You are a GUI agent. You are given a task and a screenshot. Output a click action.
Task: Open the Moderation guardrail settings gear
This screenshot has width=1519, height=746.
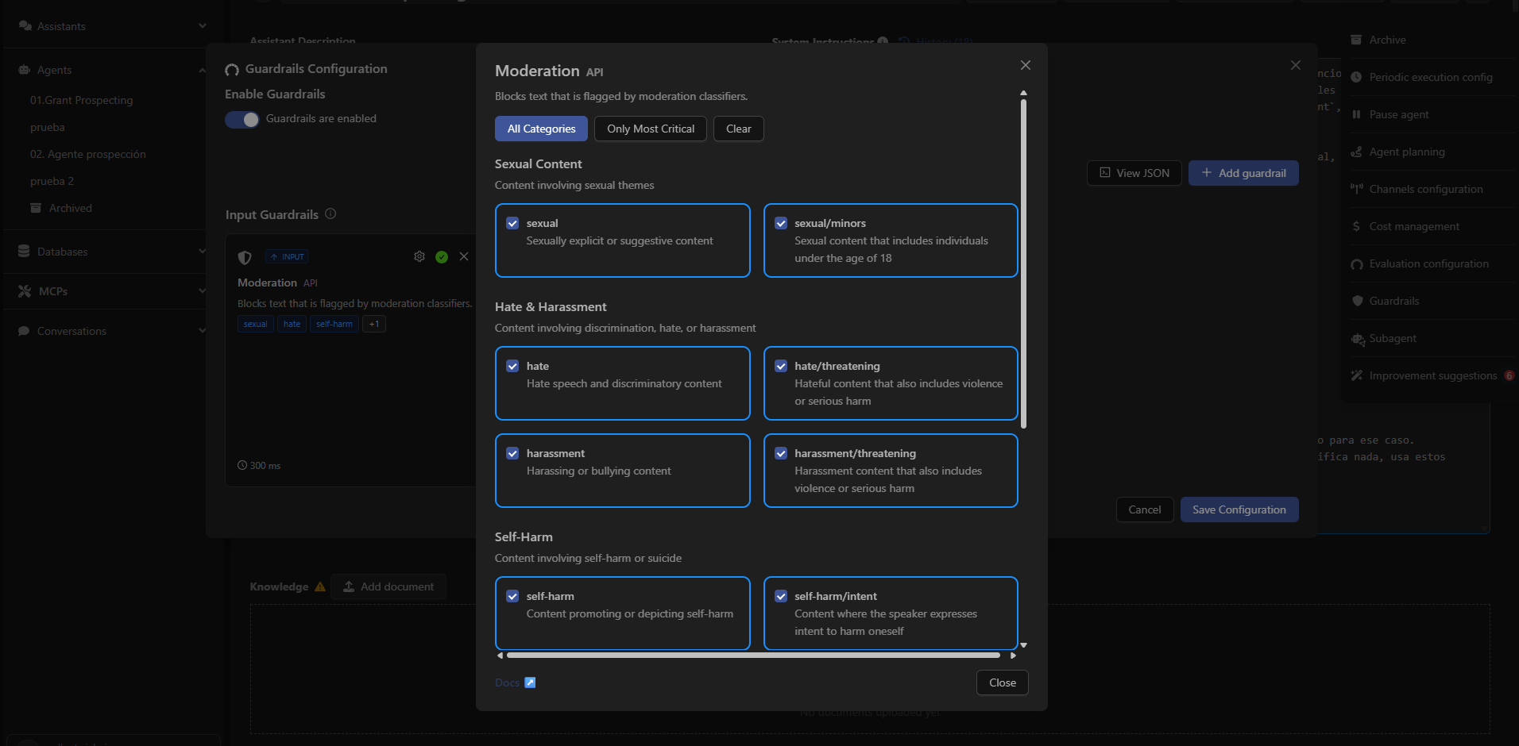point(419,256)
